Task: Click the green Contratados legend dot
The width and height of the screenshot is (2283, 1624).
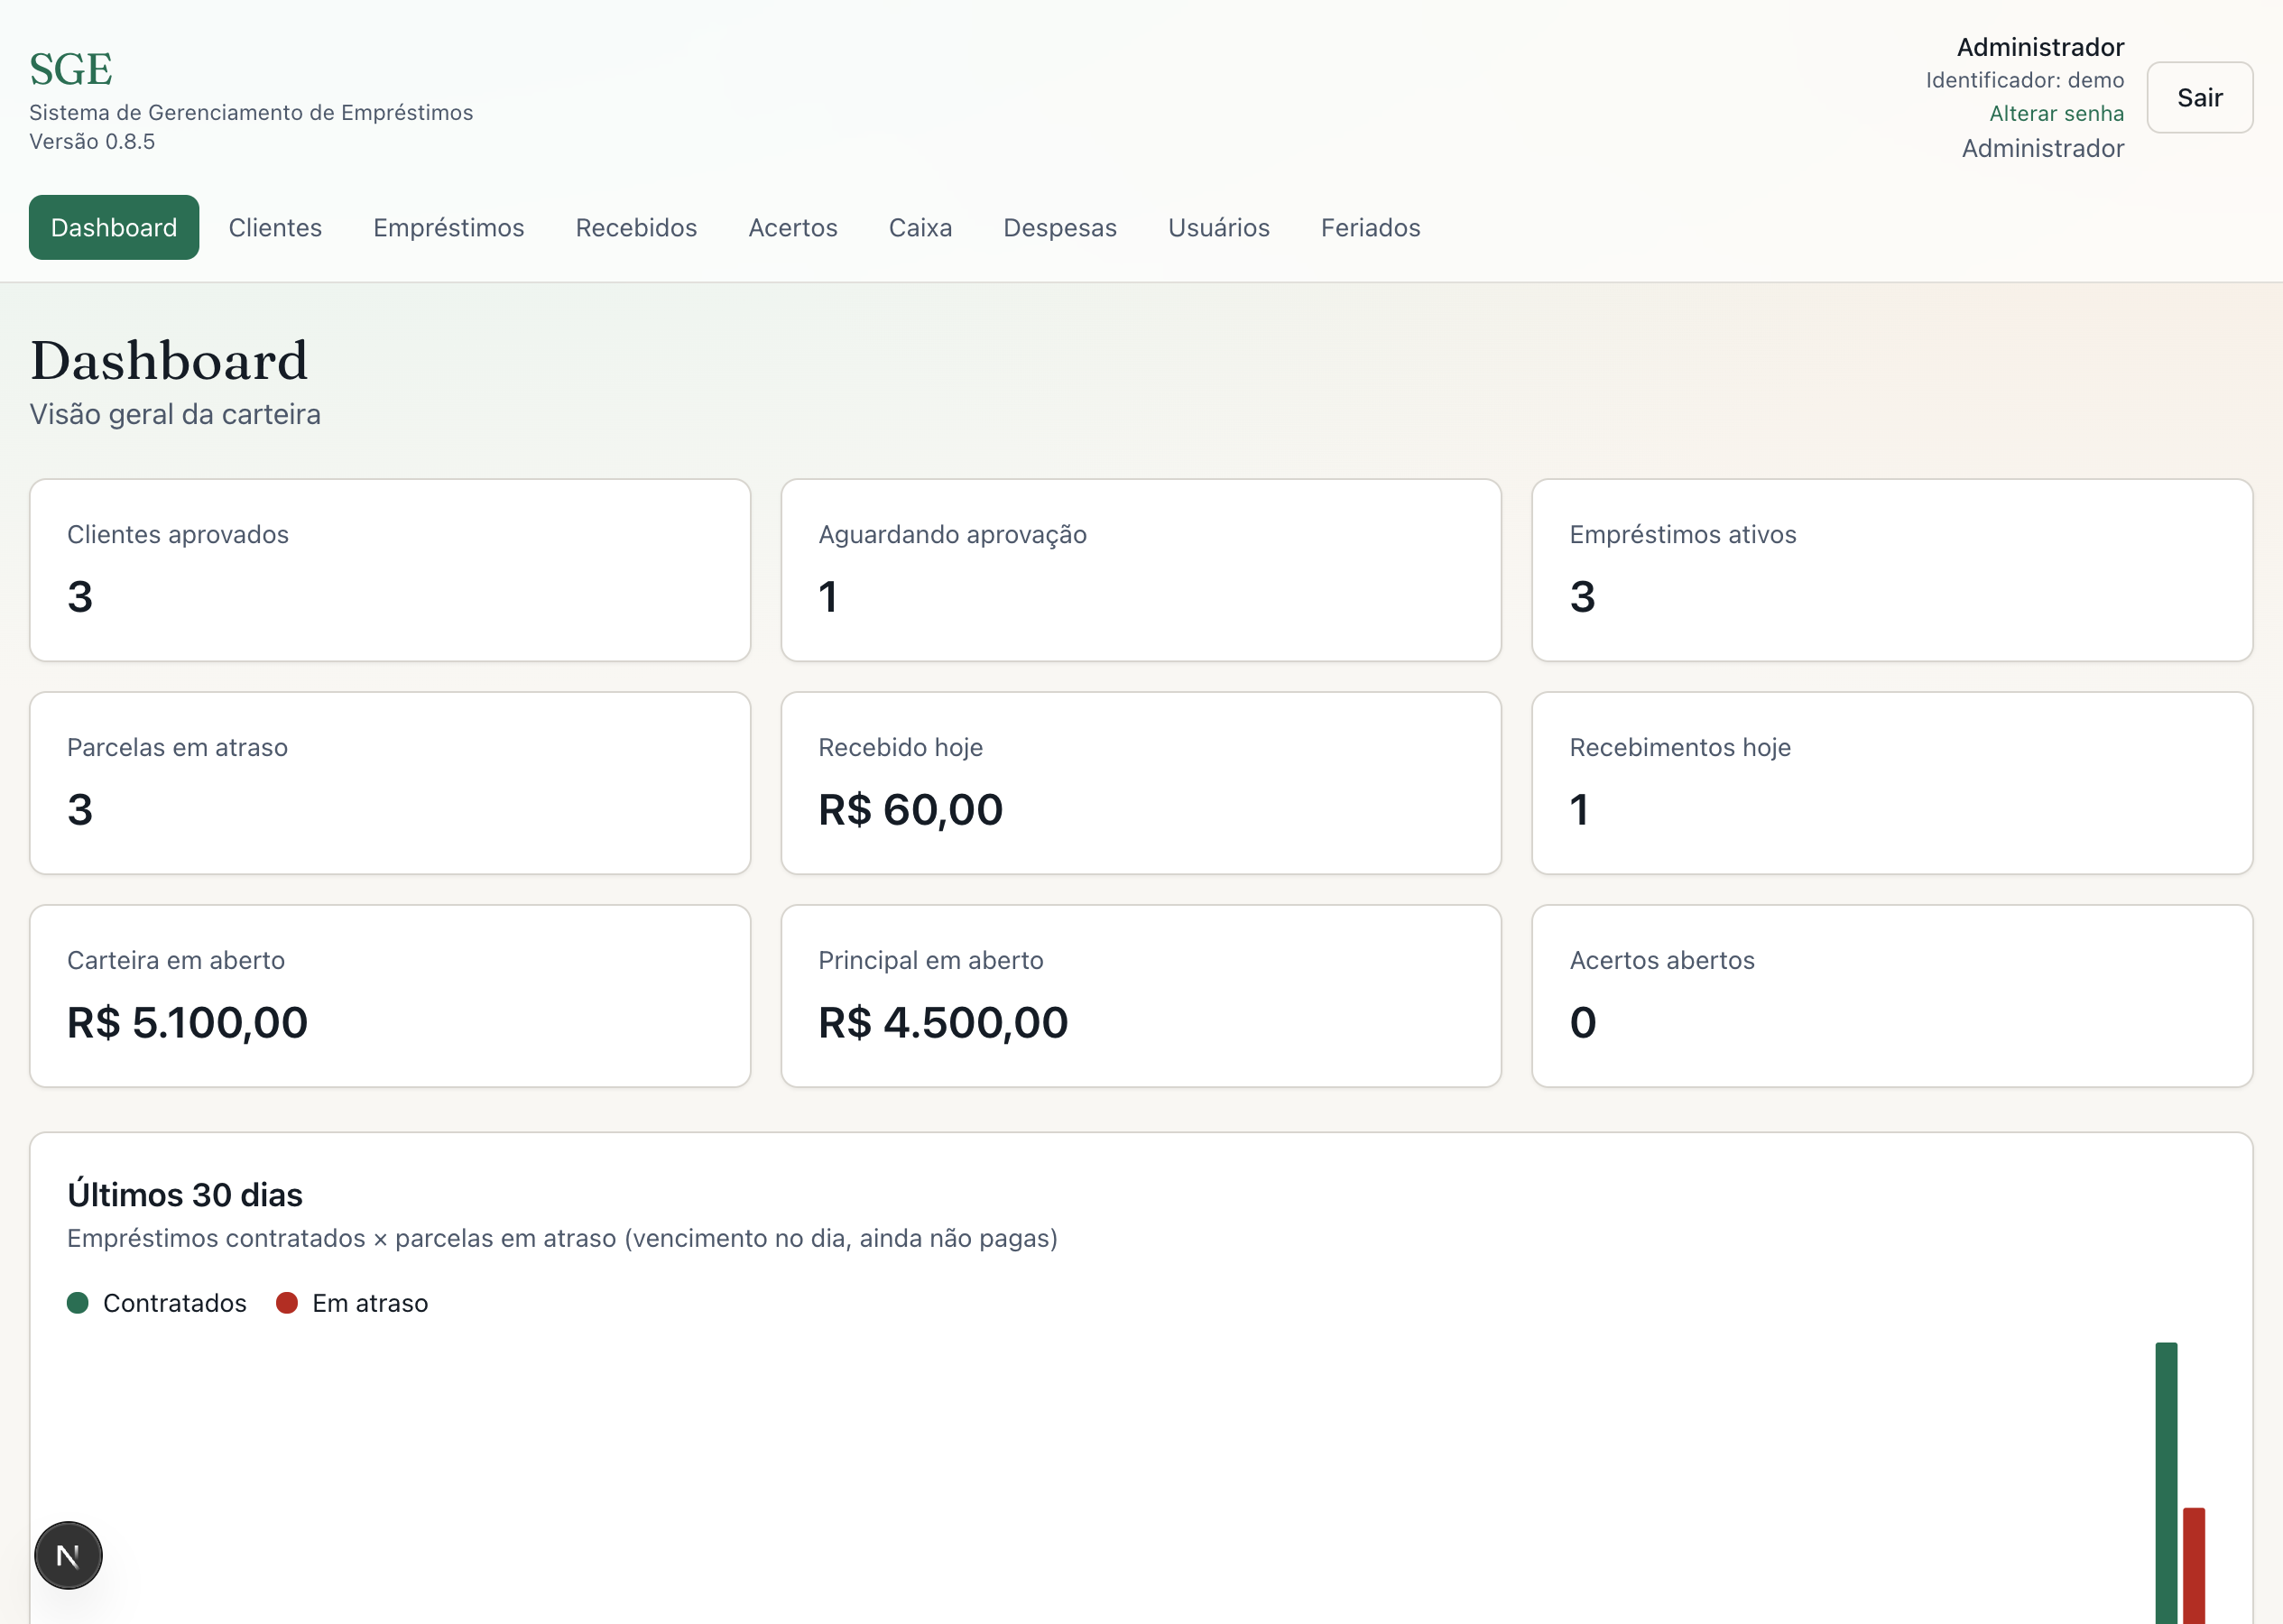Action: pos(78,1302)
